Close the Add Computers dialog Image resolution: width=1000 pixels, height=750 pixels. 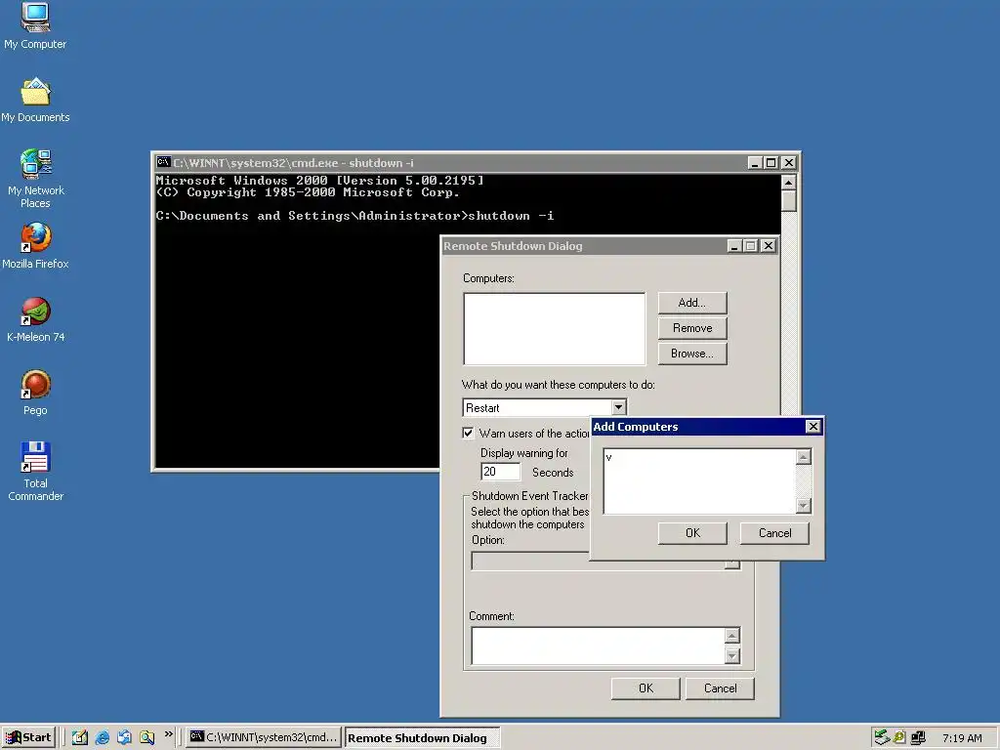(812, 426)
